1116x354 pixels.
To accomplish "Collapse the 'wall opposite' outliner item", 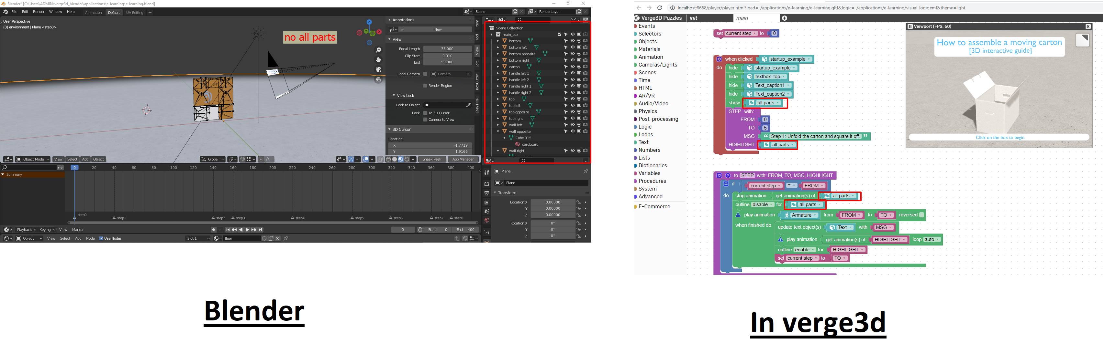I will tap(498, 131).
